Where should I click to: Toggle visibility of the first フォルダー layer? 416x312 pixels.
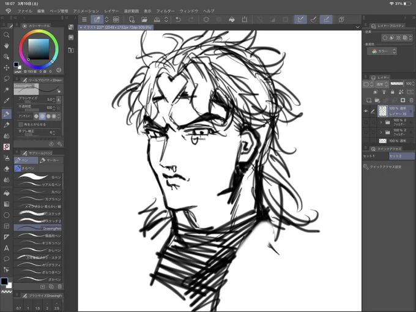point(366,122)
